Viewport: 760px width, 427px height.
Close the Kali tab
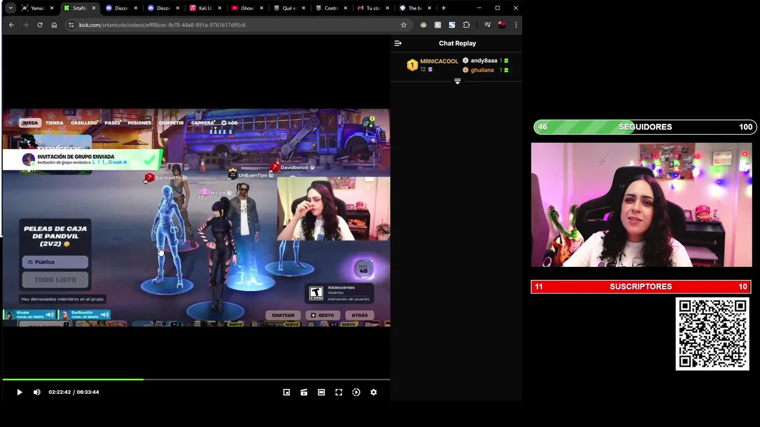pos(219,8)
